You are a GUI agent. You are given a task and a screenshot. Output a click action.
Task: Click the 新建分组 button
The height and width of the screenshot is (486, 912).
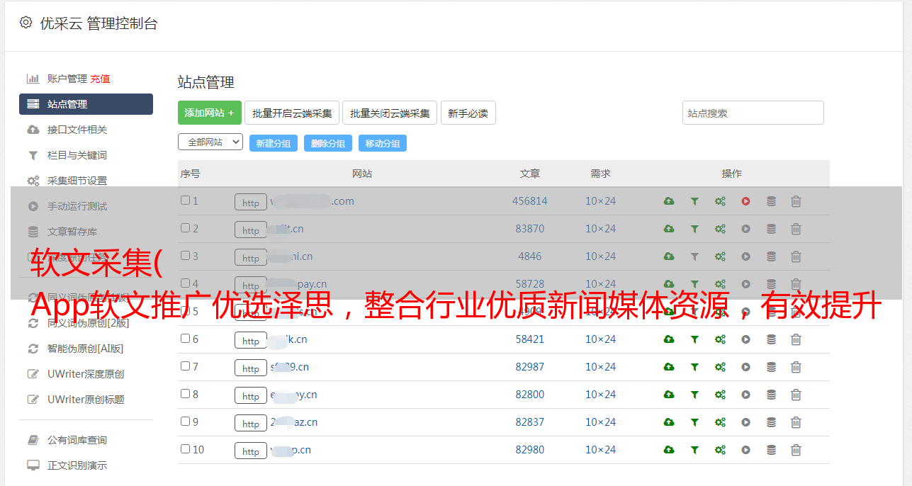coord(274,143)
